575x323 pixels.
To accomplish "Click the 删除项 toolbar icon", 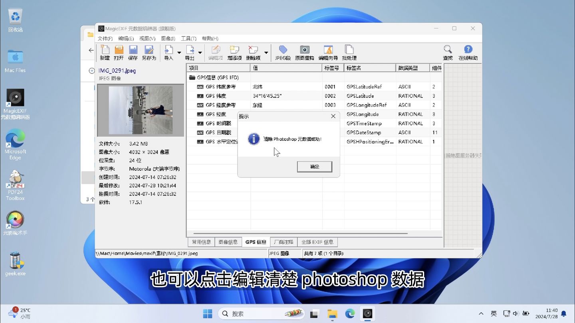I will (x=253, y=53).
